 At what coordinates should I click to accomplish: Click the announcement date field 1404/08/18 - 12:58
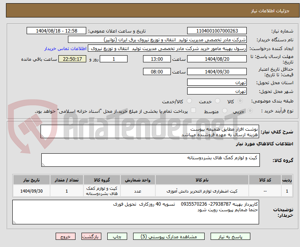pyautogui.click(x=56, y=31)
